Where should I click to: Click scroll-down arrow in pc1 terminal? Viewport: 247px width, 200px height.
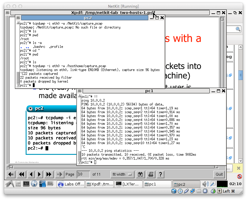coord(80,162)
